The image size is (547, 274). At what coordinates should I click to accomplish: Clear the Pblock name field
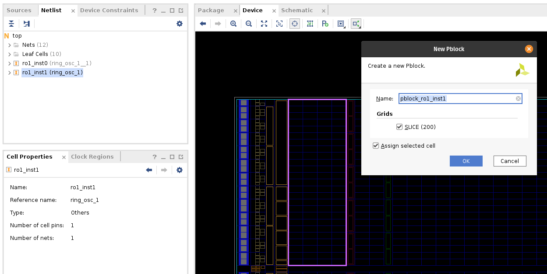[x=518, y=99]
